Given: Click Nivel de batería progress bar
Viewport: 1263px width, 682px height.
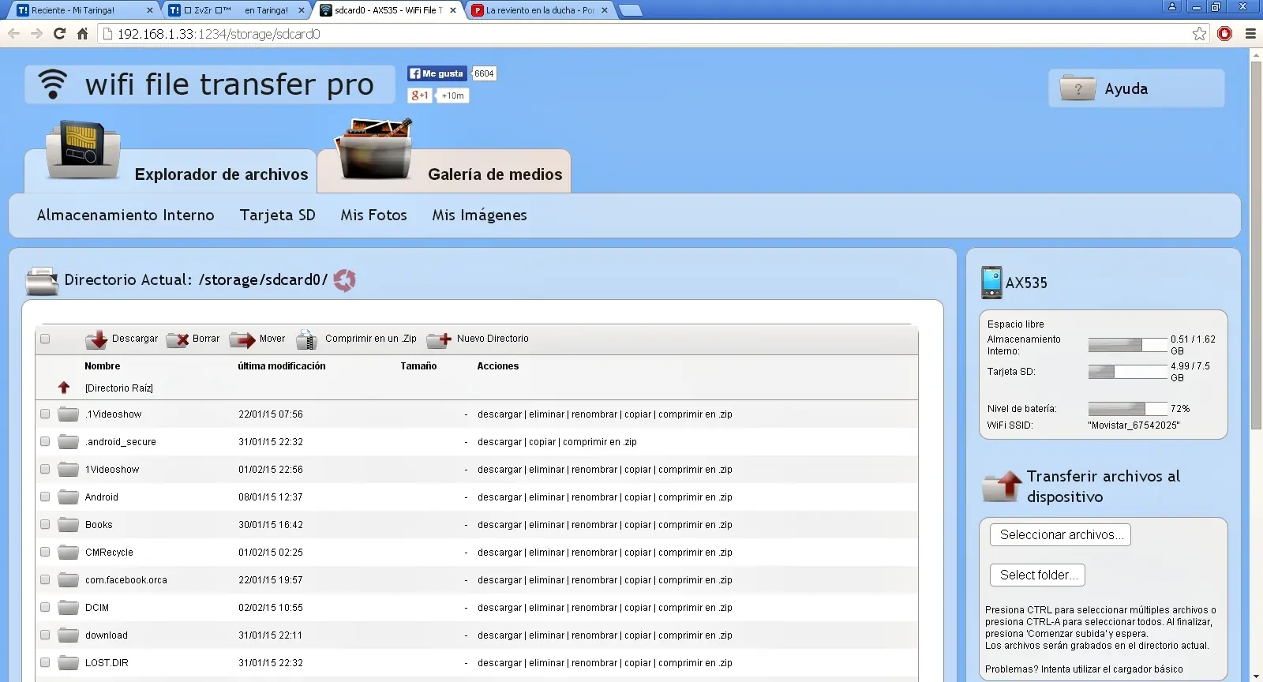Looking at the screenshot, I should (1127, 409).
